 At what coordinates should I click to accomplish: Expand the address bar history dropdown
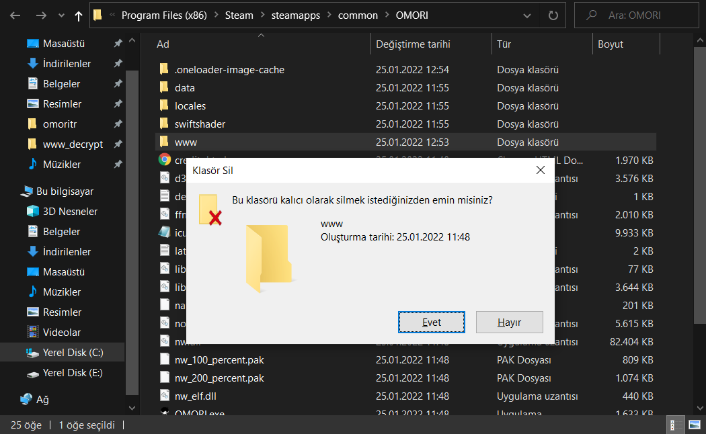coord(526,15)
